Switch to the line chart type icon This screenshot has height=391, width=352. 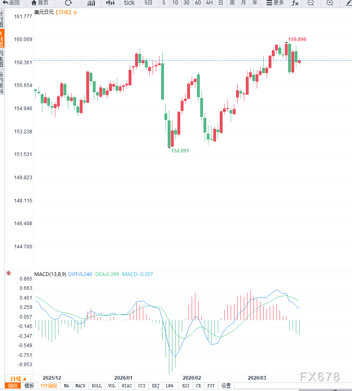[91, 3]
